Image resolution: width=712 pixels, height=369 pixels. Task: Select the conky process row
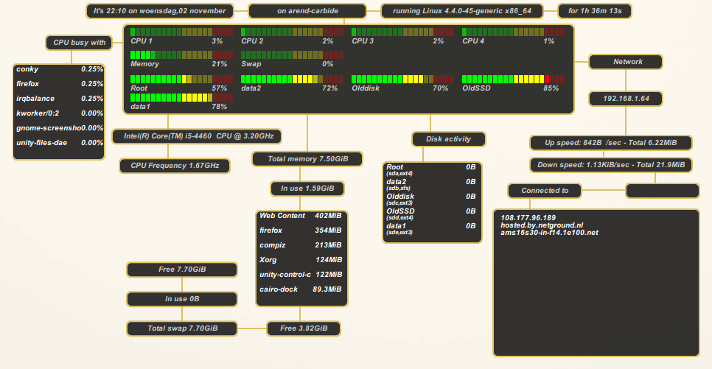(60, 69)
